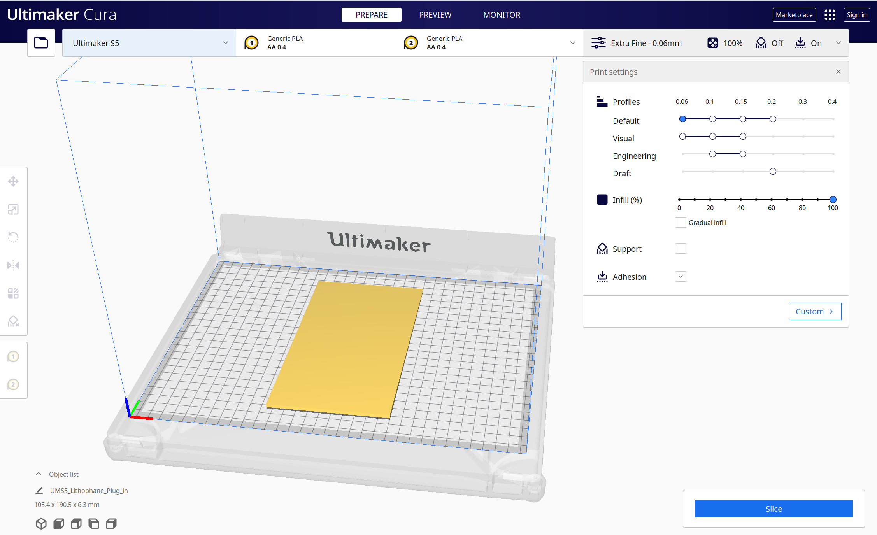
Task: Switch to 3D perspective view cube icon
Action: point(41,524)
